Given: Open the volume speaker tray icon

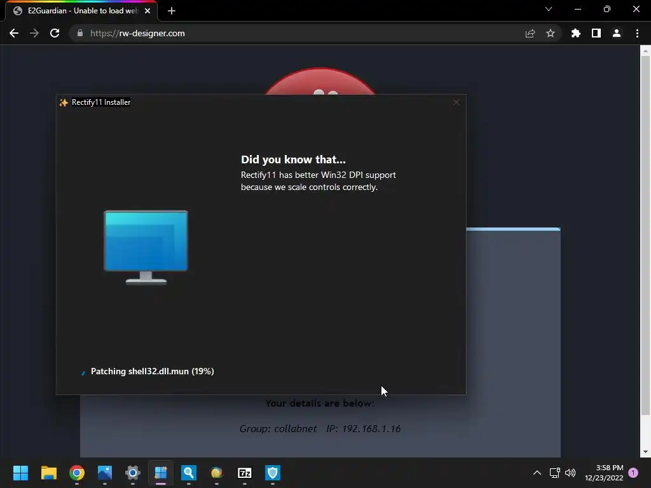Looking at the screenshot, I should pyautogui.click(x=570, y=473).
